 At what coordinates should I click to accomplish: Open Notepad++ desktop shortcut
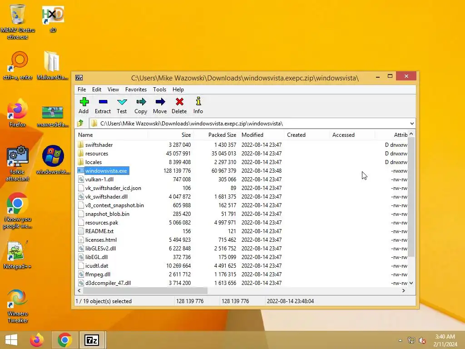coord(18,254)
